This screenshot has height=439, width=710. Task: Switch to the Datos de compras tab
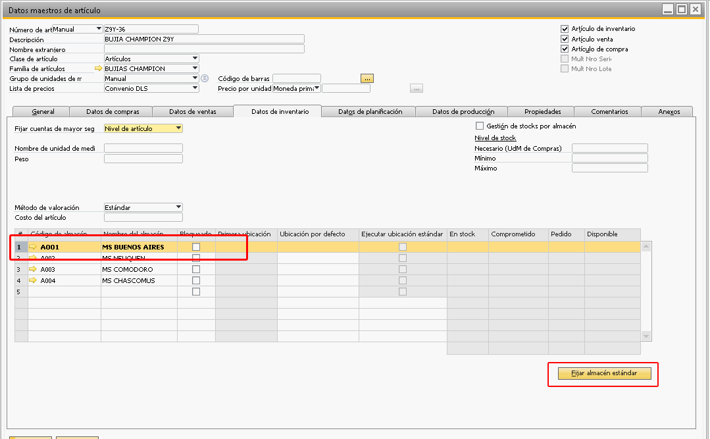109,112
